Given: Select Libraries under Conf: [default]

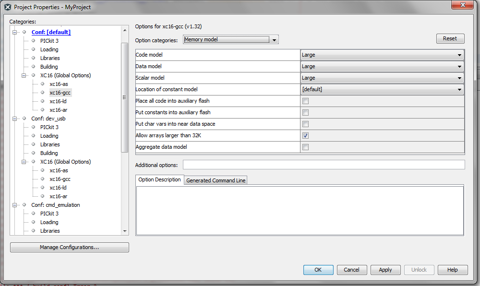Looking at the screenshot, I should (x=50, y=58).
